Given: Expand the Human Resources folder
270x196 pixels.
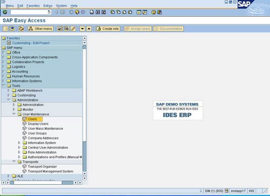Looking at the screenshot, I should coord(3,76).
